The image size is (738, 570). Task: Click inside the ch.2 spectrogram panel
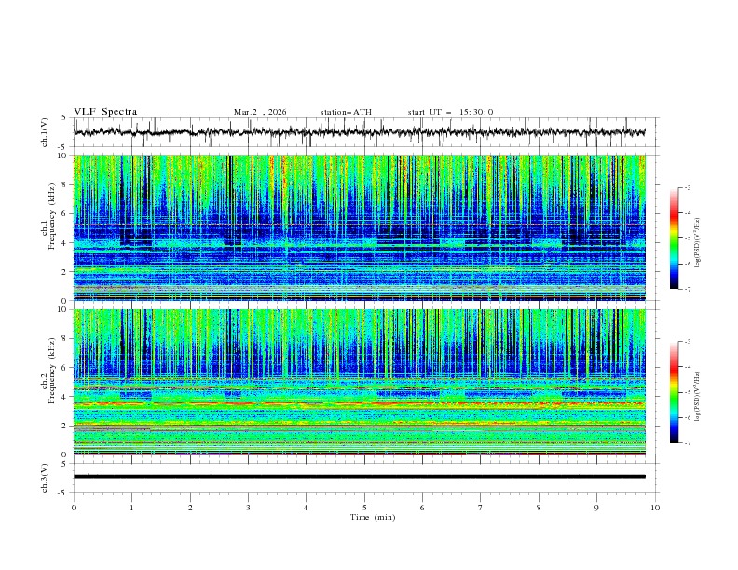pyautogui.click(x=360, y=382)
